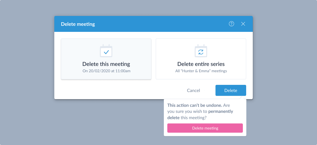Viewport: 317px width, 145px height.
Task: Click the blue header bar of the dialog
Action: pos(154,24)
